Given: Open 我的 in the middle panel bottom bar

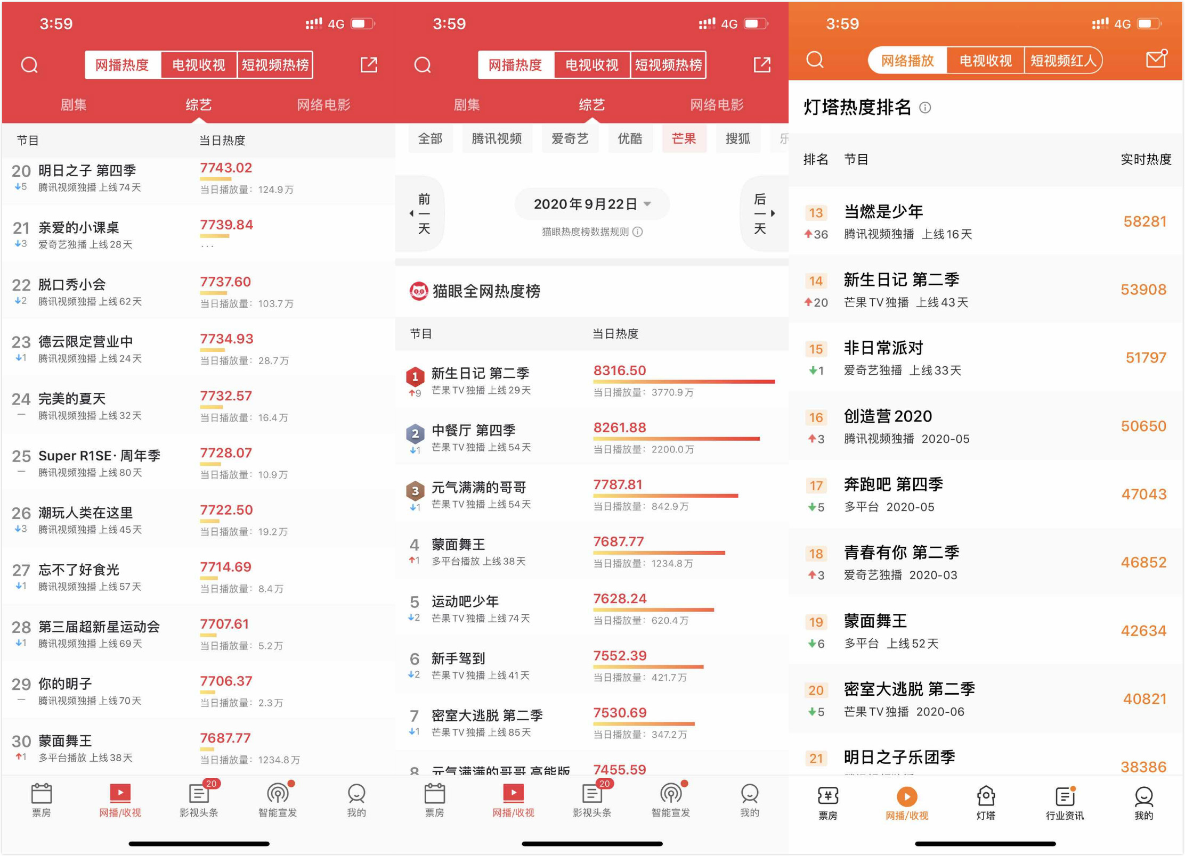Looking at the screenshot, I should [x=750, y=800].
